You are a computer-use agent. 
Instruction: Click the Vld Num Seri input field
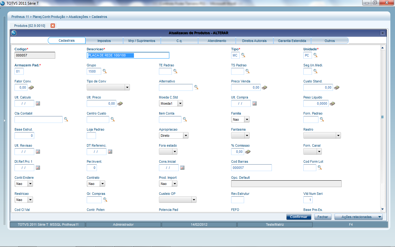tap(308, 200)
